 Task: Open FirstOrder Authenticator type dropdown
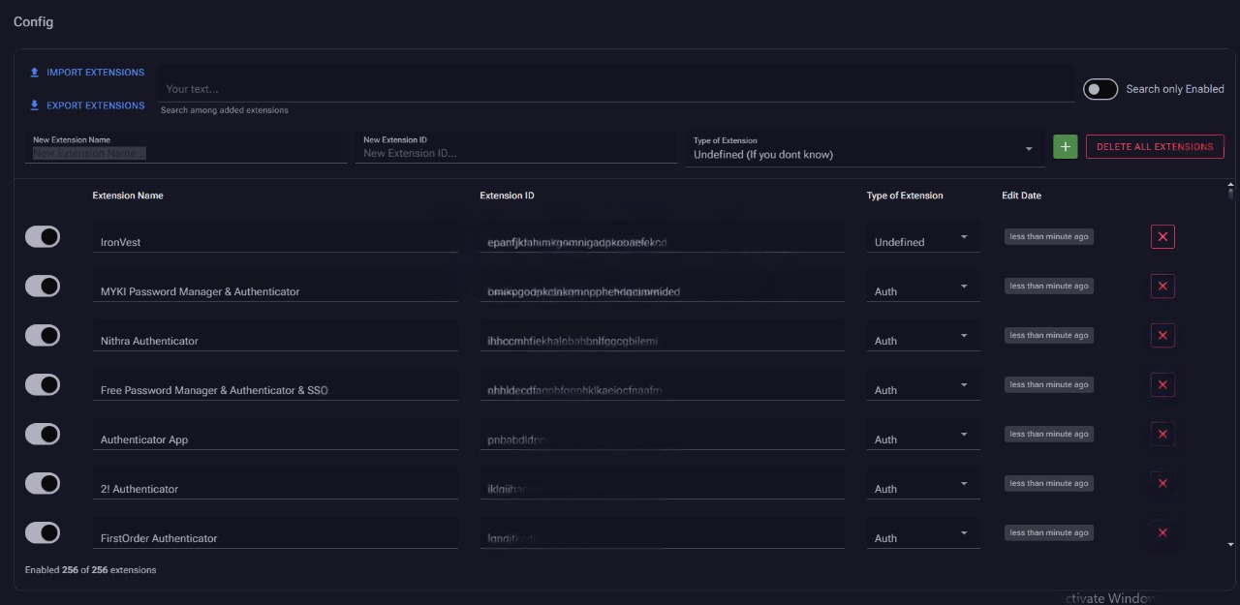click(923, 533)
